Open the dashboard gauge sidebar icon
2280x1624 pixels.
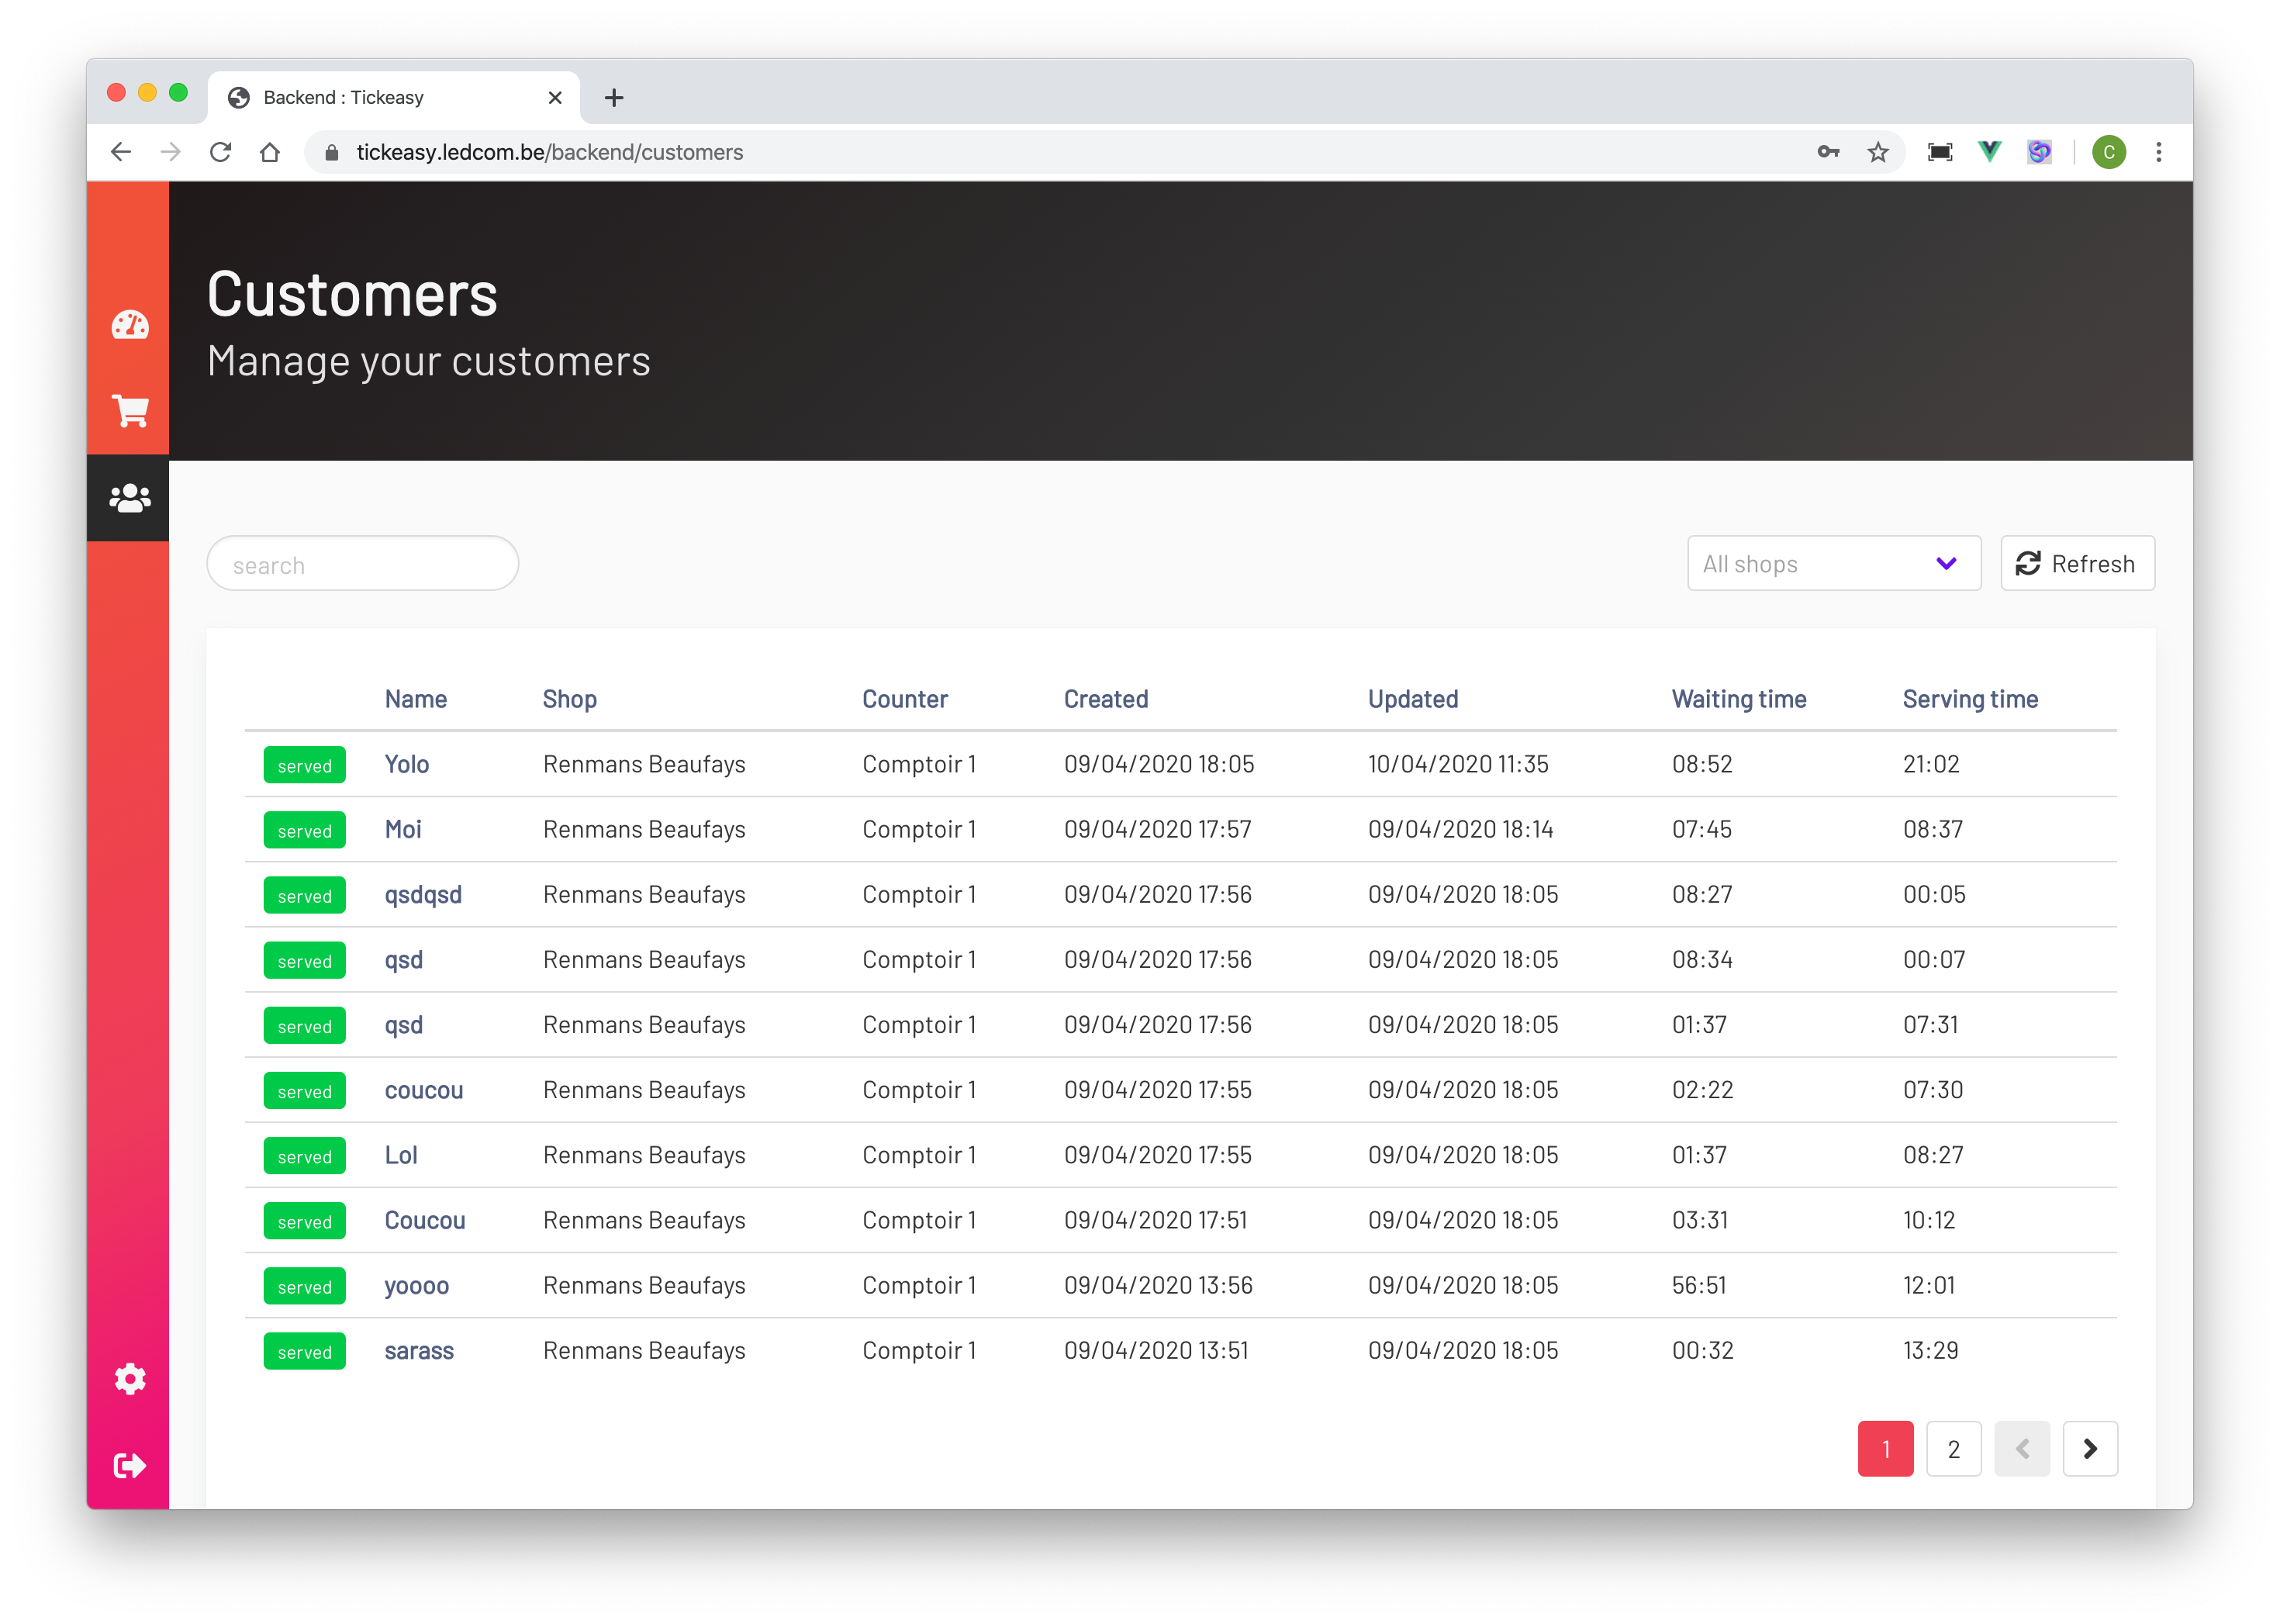(130, 325)
